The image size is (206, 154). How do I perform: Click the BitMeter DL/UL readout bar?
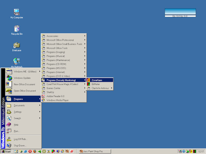point(180,16)
